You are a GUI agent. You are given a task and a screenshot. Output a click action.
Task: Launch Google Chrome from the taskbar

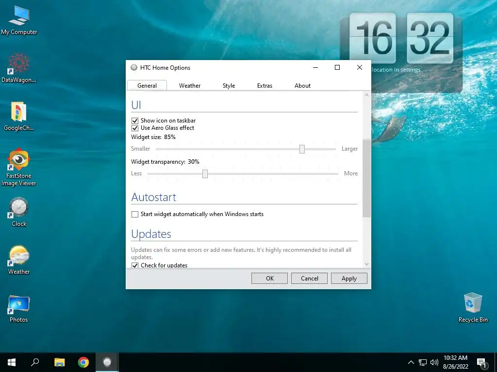83,362
